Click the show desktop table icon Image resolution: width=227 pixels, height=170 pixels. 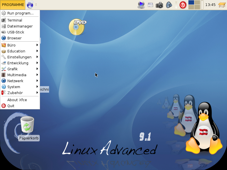[222, 5]
